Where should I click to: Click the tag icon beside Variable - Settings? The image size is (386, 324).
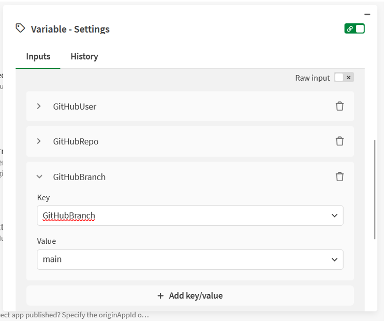20,28
